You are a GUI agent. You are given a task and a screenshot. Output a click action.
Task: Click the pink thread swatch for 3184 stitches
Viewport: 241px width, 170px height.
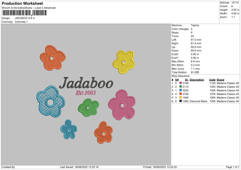tap(181, 83)
